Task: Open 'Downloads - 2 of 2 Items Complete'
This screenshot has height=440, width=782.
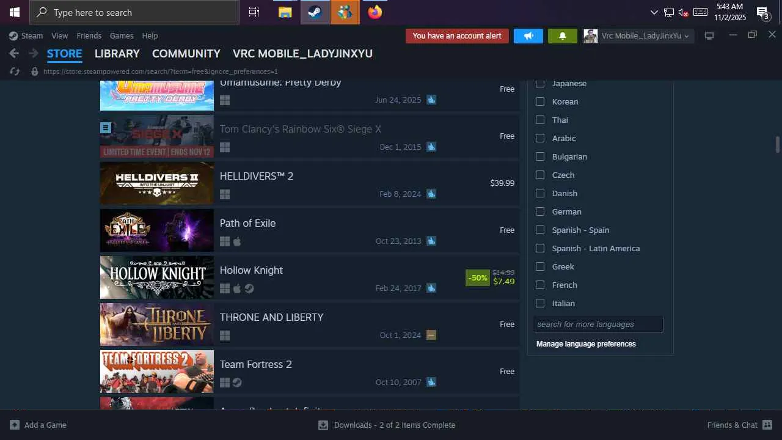Action: [x=395, y=425]
